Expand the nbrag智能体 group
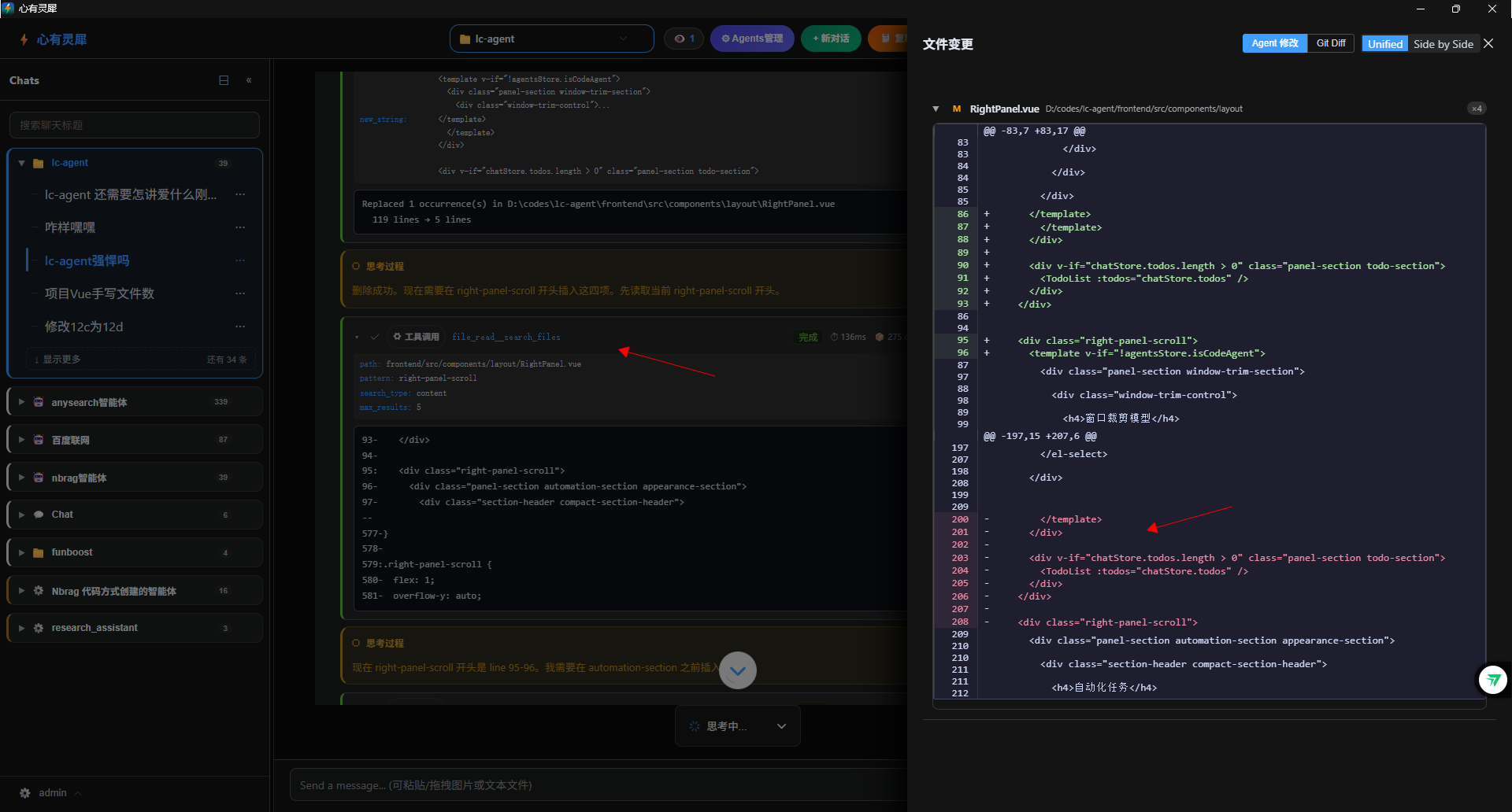 pos(21,478)
